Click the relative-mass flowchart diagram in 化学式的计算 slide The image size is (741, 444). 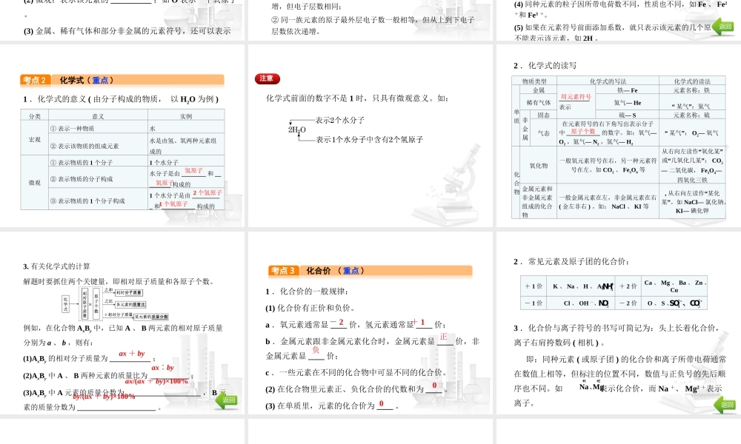pyautogui.click(x=115, y=303)
